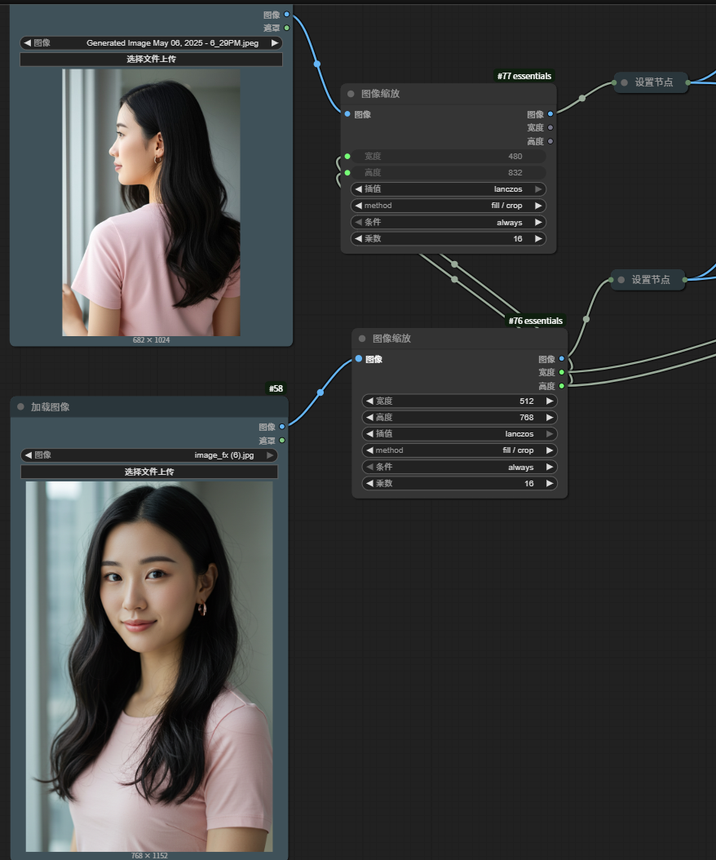716x860 pixels.
Task: Click the 图像 output slot on node #76
Action: point(561,359)
